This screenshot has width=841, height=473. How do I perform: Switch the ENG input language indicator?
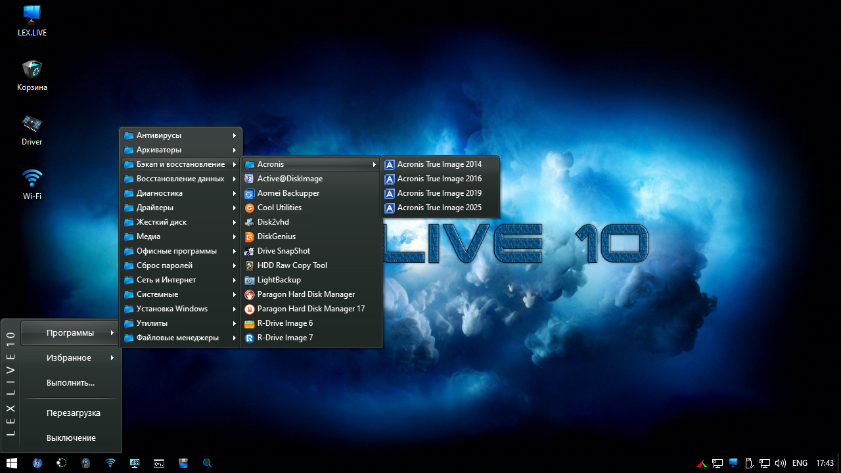click(800, 463)
